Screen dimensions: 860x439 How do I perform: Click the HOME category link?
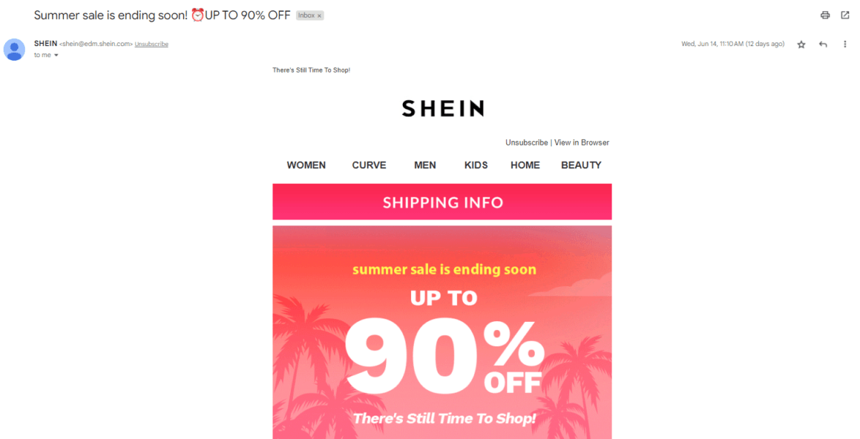[524, 165]
